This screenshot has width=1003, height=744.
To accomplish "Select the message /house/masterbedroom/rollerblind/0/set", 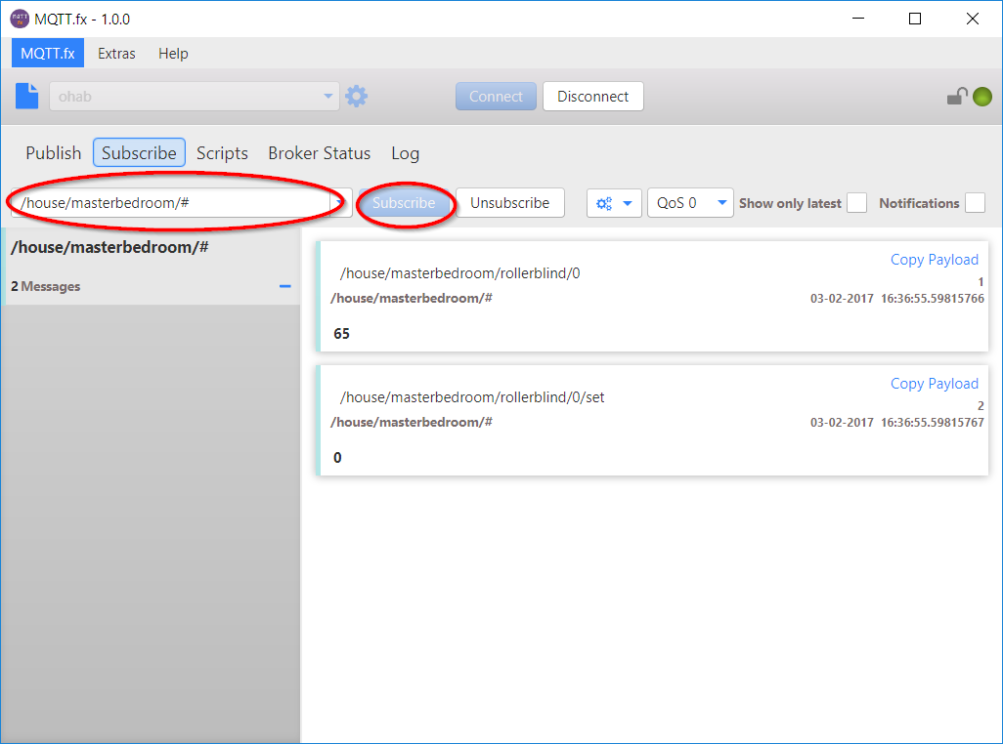I will click(x=652, y=420).
